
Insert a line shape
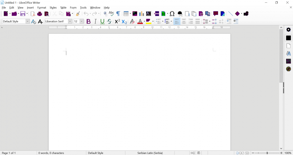pos(230,13)
